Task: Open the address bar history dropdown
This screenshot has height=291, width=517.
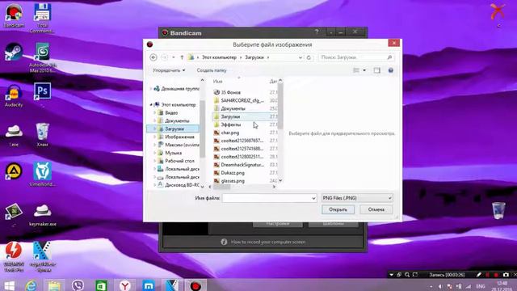Action: click(x=301, y=57)
